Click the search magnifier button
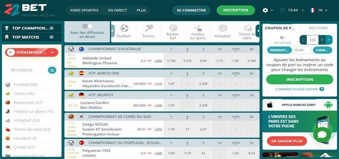The width and height of the screenshot is (339, 159). coord(52,70)
